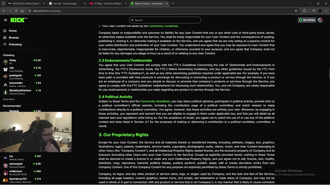Open SpartakusLIVE's recommended channel
330x185 pixels.
pyautogui.click(x=22, y=180)
